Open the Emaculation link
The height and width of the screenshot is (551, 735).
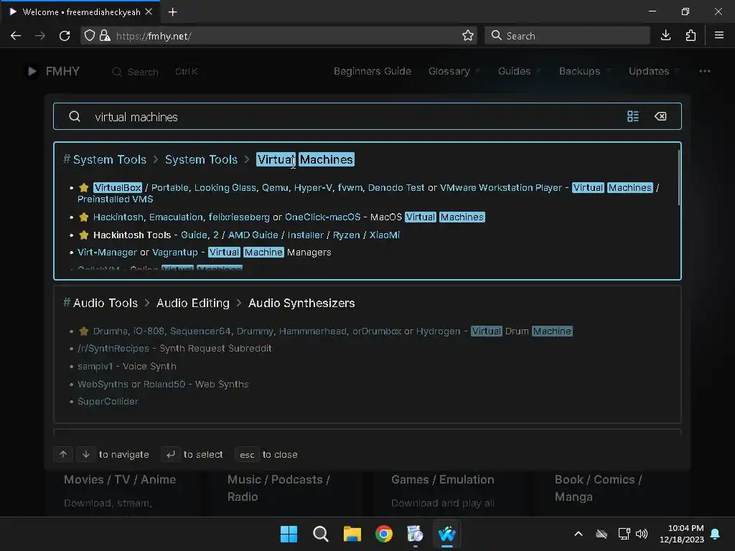click(176, 217)
